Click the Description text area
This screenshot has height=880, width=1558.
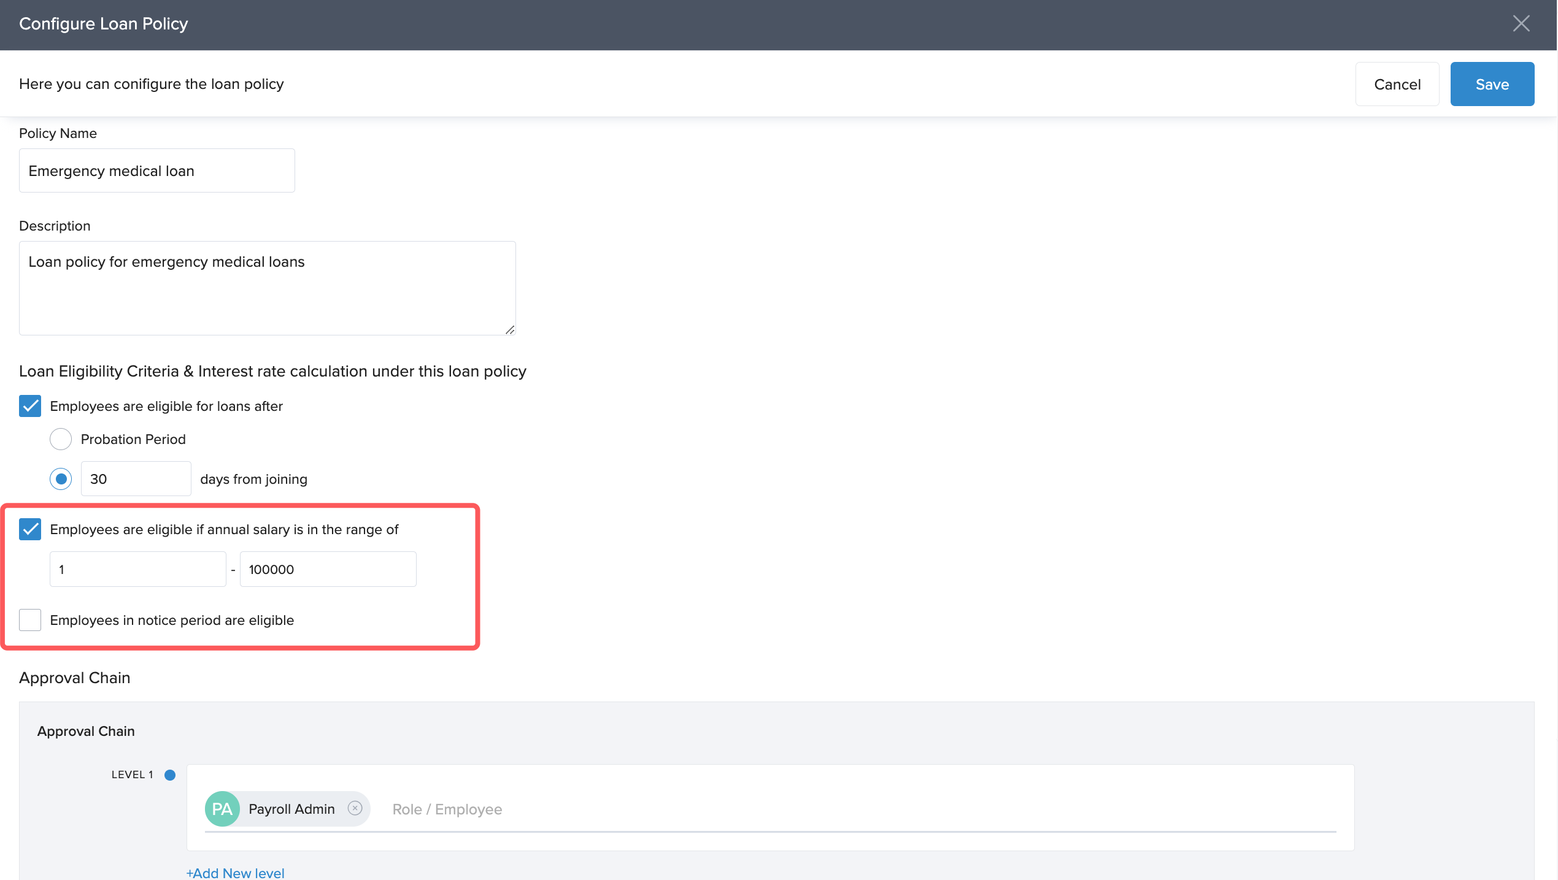point(267,288)
